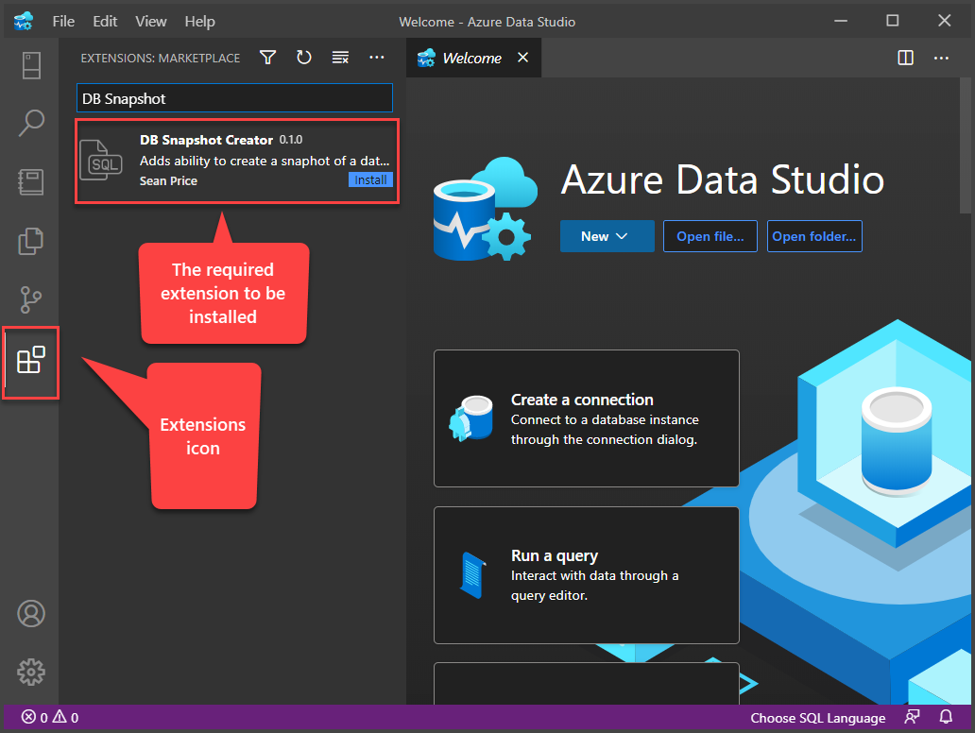Open the Notebooks view icon
The width and height of the screenshot is (975, 733).
pyautogui.click(x=30, y=181)
